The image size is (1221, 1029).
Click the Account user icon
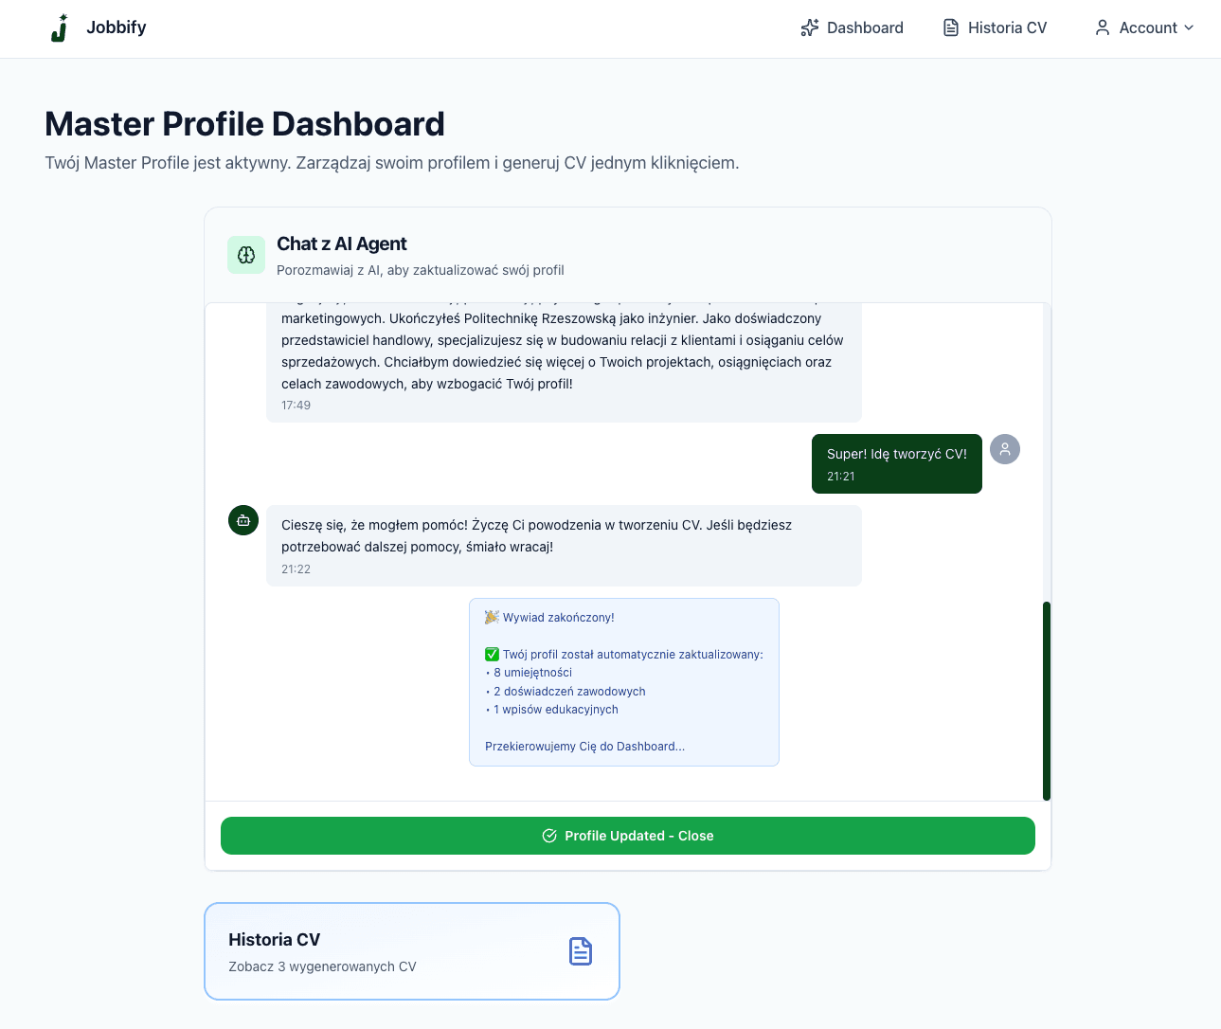point(1102,28)
